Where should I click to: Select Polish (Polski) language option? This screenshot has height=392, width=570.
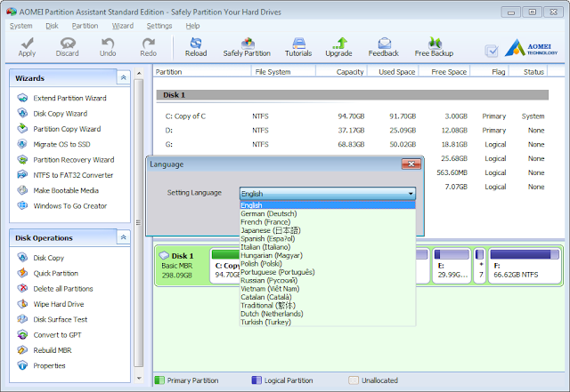[x=328, y=264]
